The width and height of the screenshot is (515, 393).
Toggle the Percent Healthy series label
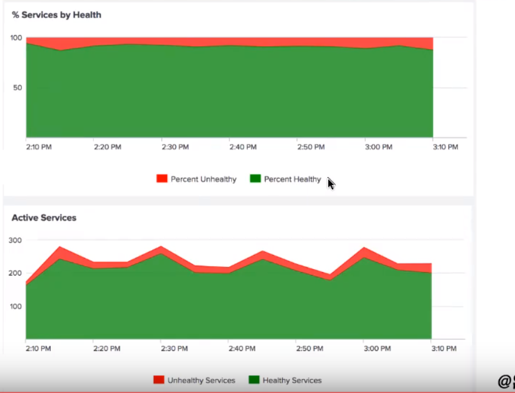[x=292, y=179]
